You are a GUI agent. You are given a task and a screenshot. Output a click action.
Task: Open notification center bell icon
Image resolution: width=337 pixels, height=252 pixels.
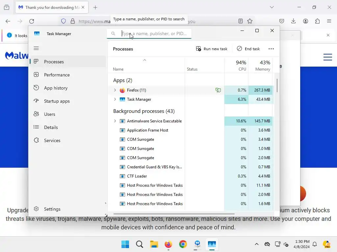pos(315,244)
